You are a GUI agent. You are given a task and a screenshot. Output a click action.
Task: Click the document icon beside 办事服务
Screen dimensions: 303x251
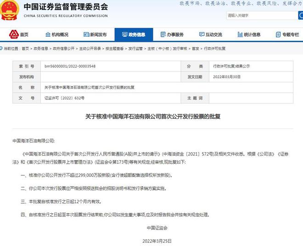pos(163,34)
